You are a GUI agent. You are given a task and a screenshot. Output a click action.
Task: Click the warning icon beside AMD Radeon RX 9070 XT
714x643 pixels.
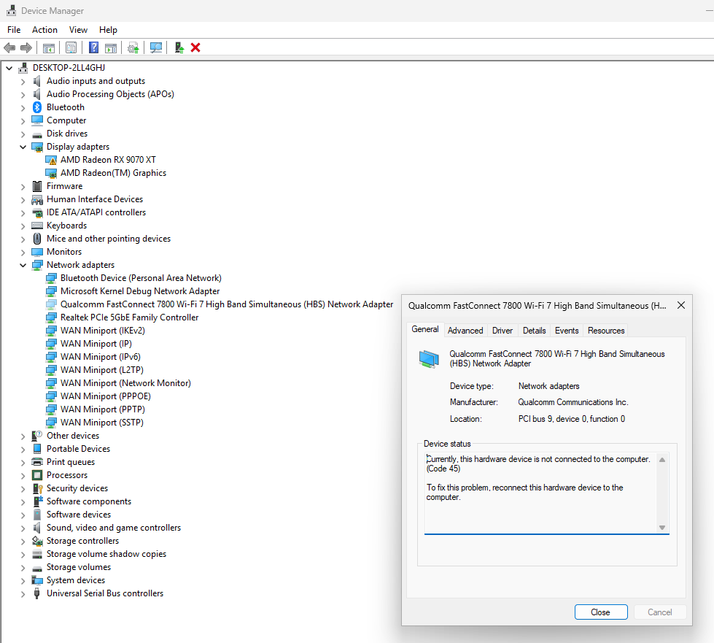pyautogui.click(x=51, y=160)
